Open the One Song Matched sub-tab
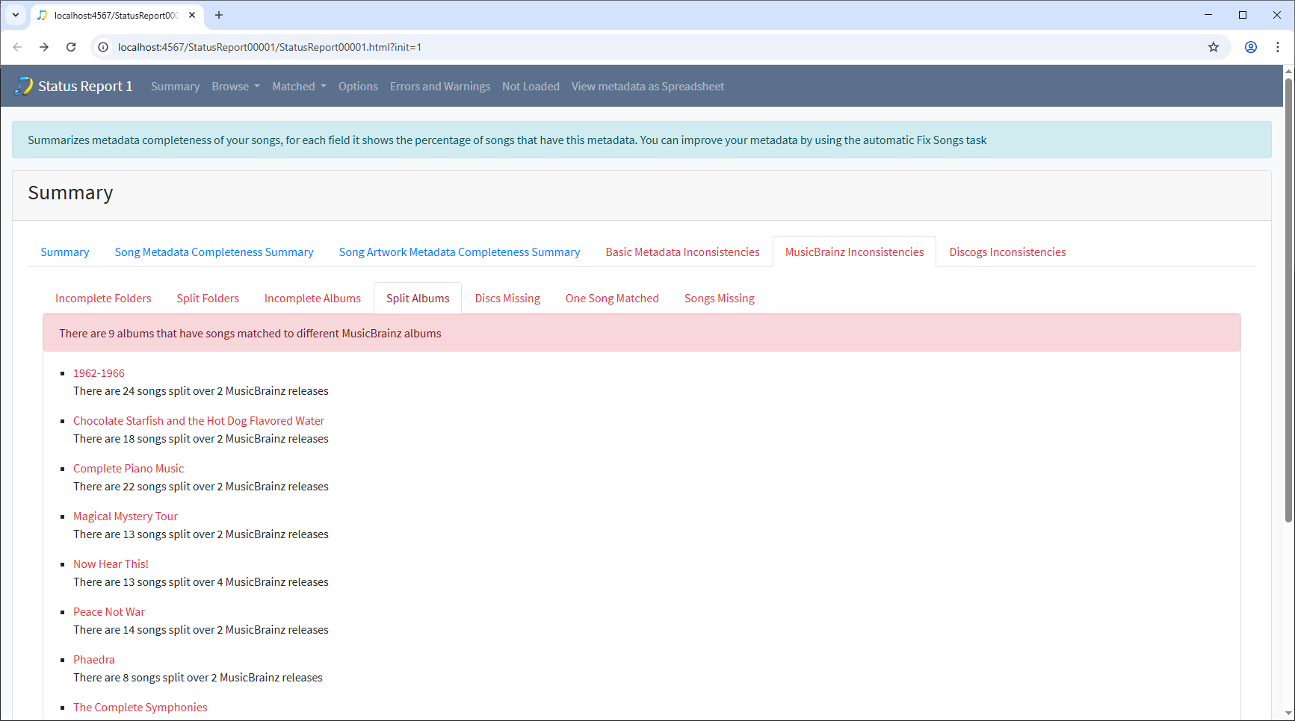Image resolution: width=1295 pixels, height=721 pixels. [x=612, y=299]
